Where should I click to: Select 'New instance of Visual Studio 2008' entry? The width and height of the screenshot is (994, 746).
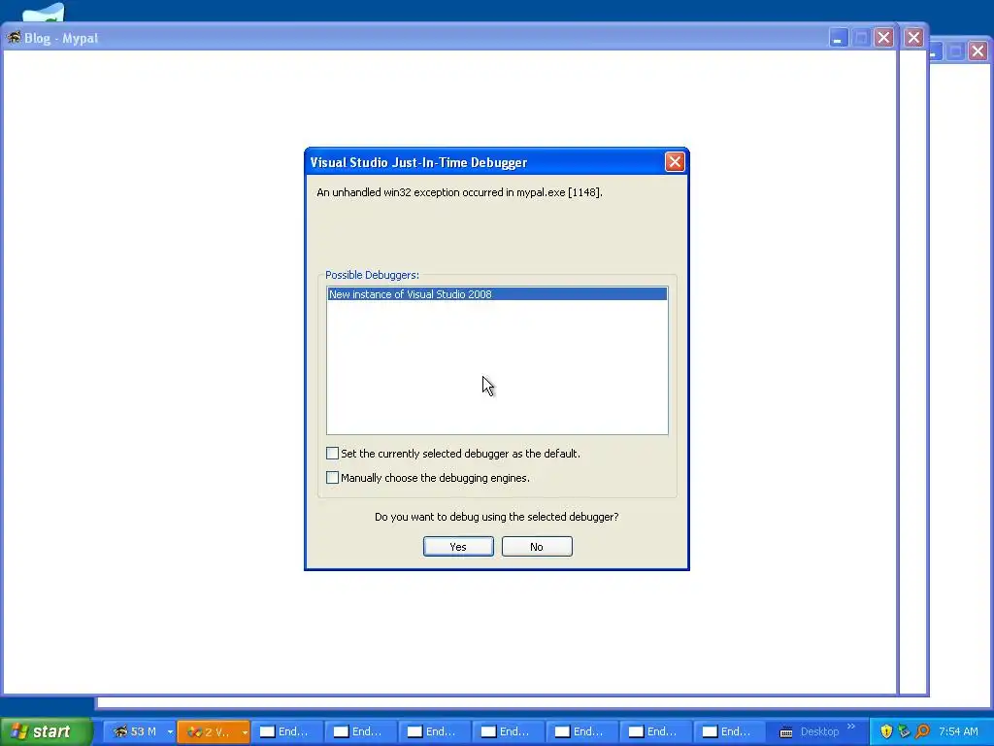pos(497,293)
